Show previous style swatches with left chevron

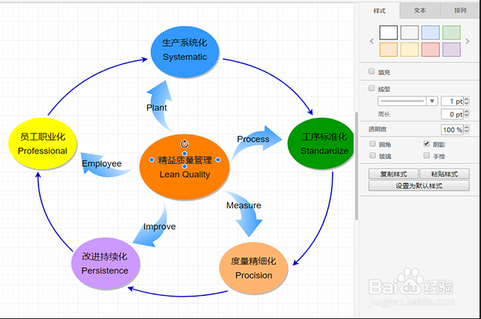(x=371, y=41)
